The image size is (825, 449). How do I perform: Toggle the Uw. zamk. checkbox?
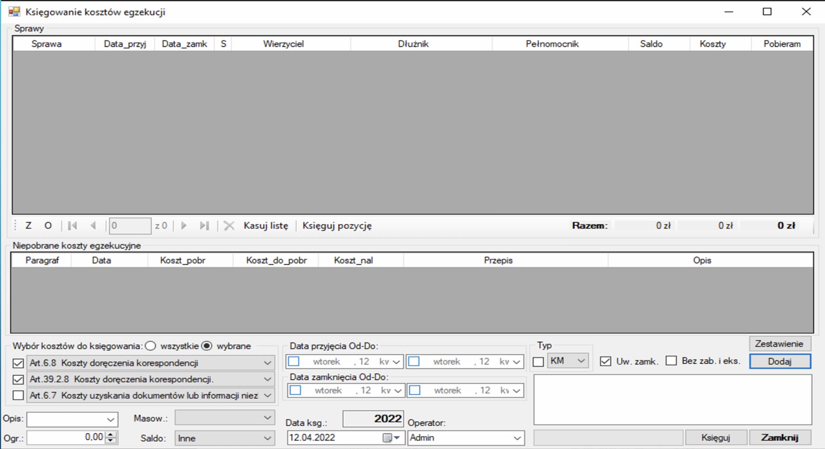605,361
